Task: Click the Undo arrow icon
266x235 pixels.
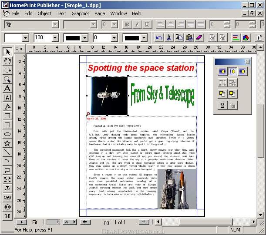Action: [x=159, y=37]
